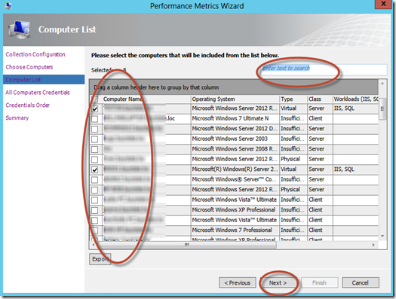
Task: Select the 'Microsoft Windows XP Professional' cell
Action: (235, 210)
